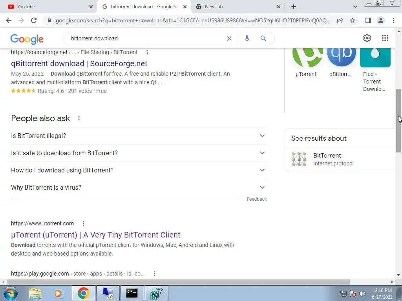Click the Action Center flag tray icon
The image size is (402, 301).
(353, 294)
